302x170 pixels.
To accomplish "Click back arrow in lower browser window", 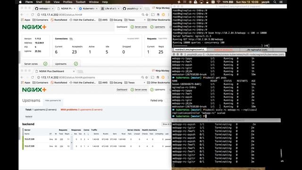I will [x=22, y=77].
